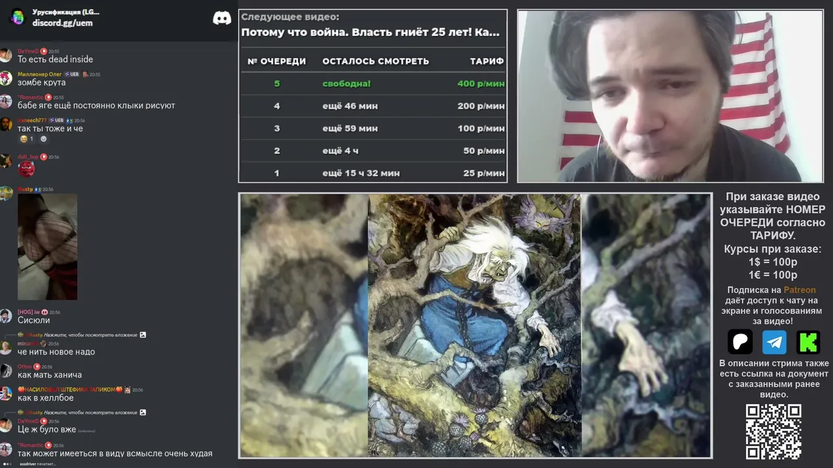This screenshot has width=833, height=468.
Task: Click the Discord logo in the chat header
Action: 222,18
